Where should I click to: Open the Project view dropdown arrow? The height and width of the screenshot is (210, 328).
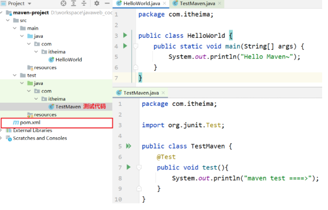coord(30,4)
